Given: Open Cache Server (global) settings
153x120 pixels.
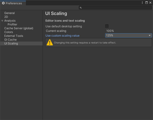Looking at the screenshot, I should (x=19, y=28).
